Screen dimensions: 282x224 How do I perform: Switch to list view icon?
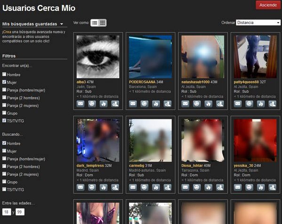tap(95, 23)
